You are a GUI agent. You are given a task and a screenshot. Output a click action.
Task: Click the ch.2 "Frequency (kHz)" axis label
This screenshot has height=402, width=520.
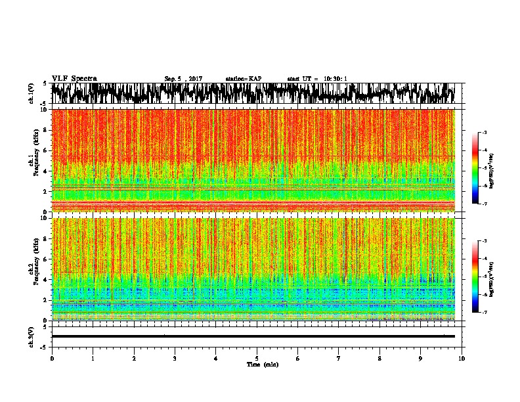pyautogui.click(x=36, y=261)
